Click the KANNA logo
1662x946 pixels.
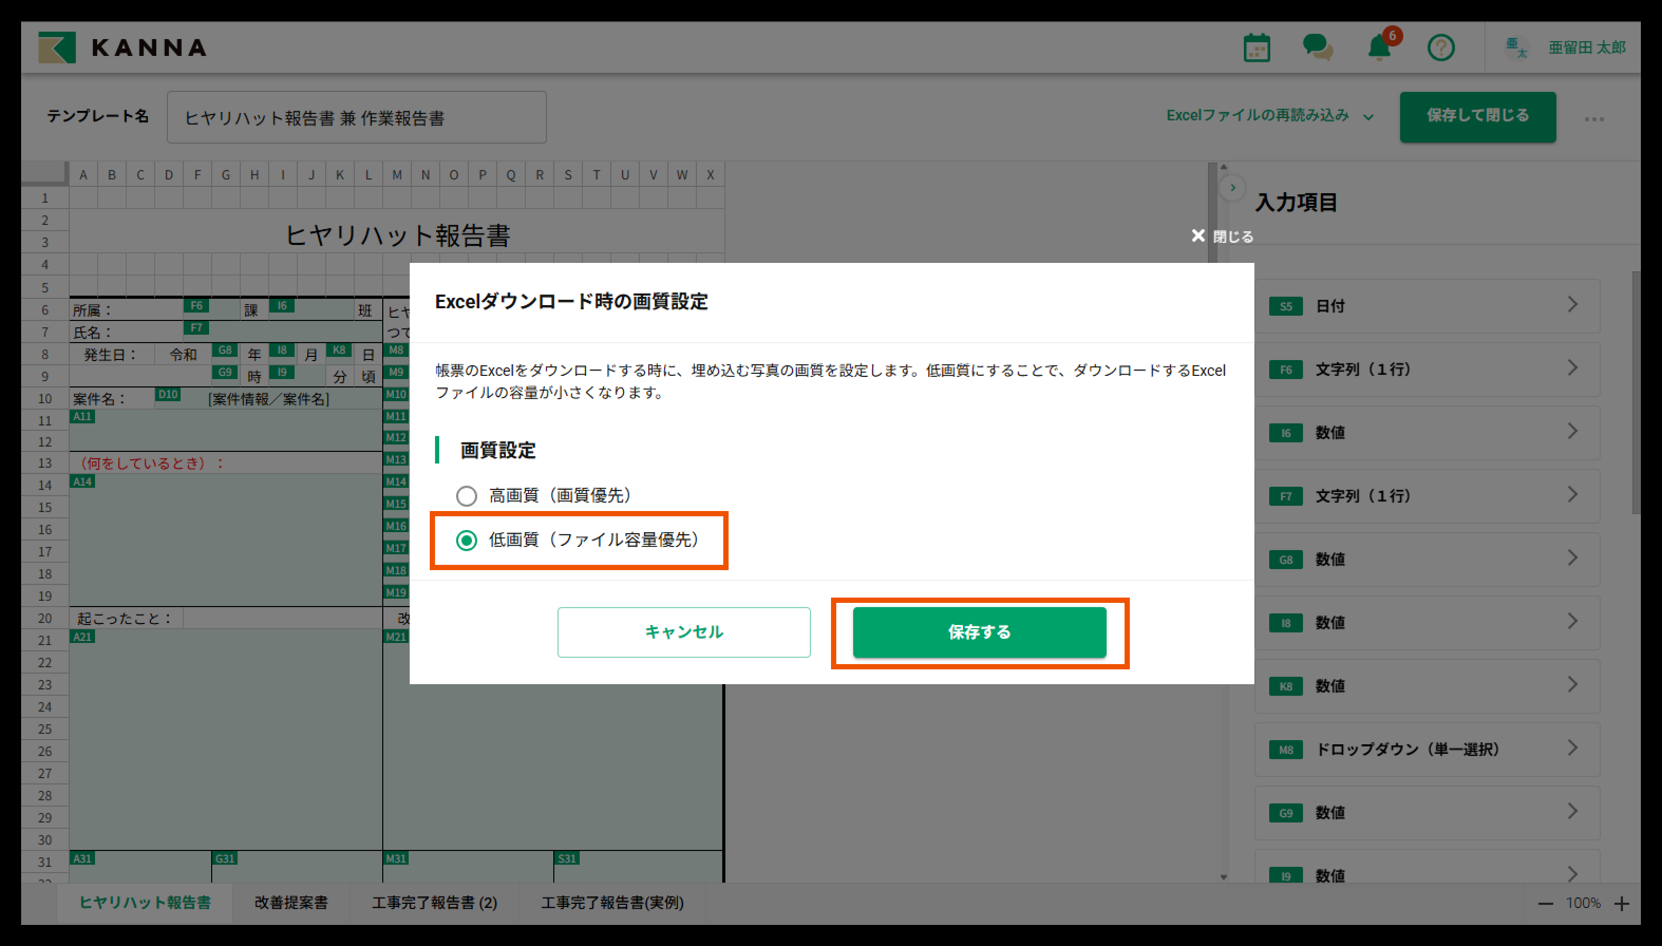[x=123, y=48]
